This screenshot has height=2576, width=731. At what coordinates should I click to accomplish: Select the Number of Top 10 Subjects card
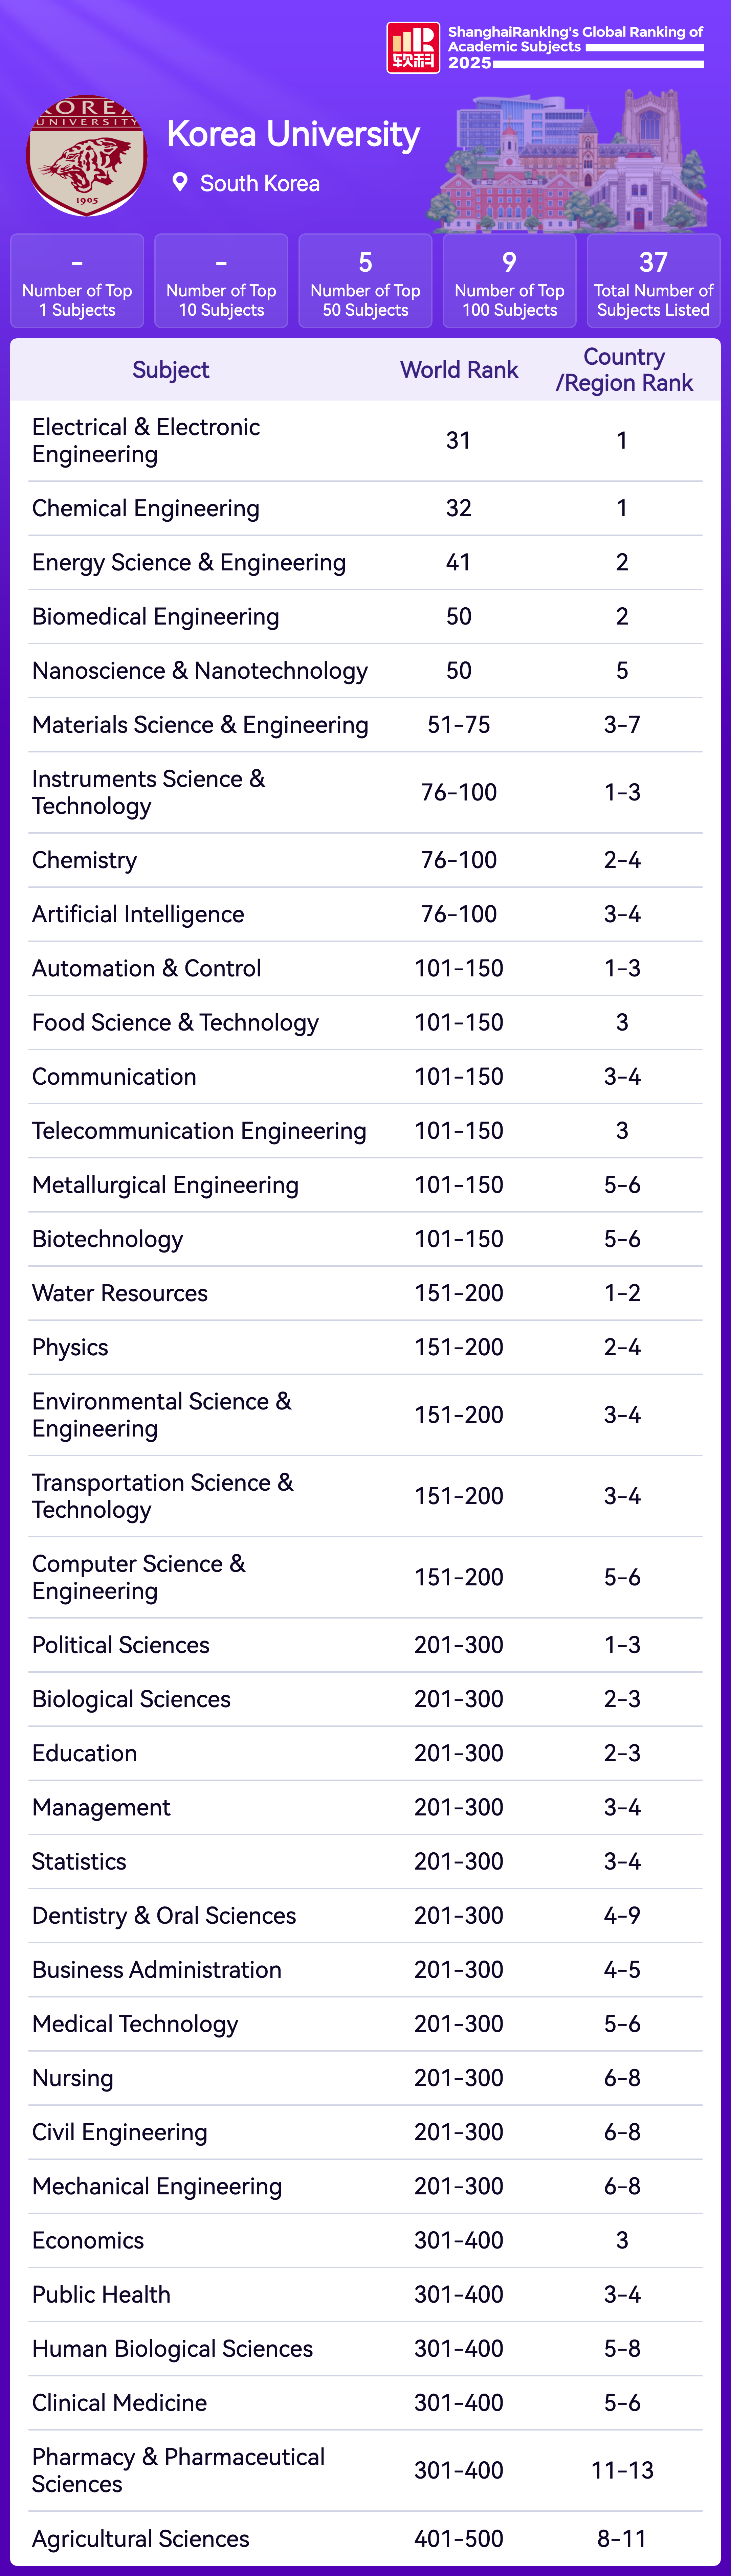click(x=221, y=281)
